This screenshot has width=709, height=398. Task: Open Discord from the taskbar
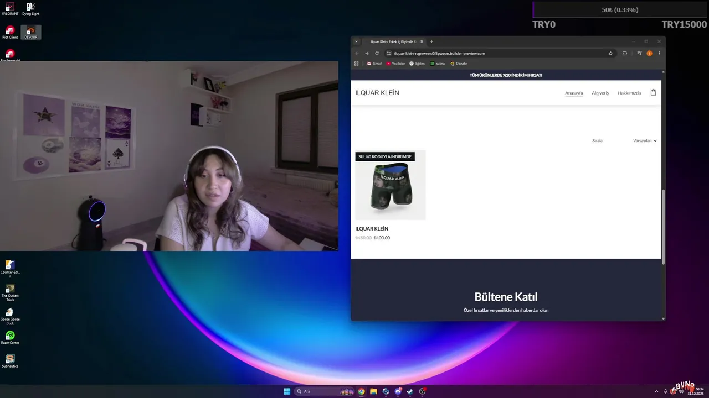(398, 391)
